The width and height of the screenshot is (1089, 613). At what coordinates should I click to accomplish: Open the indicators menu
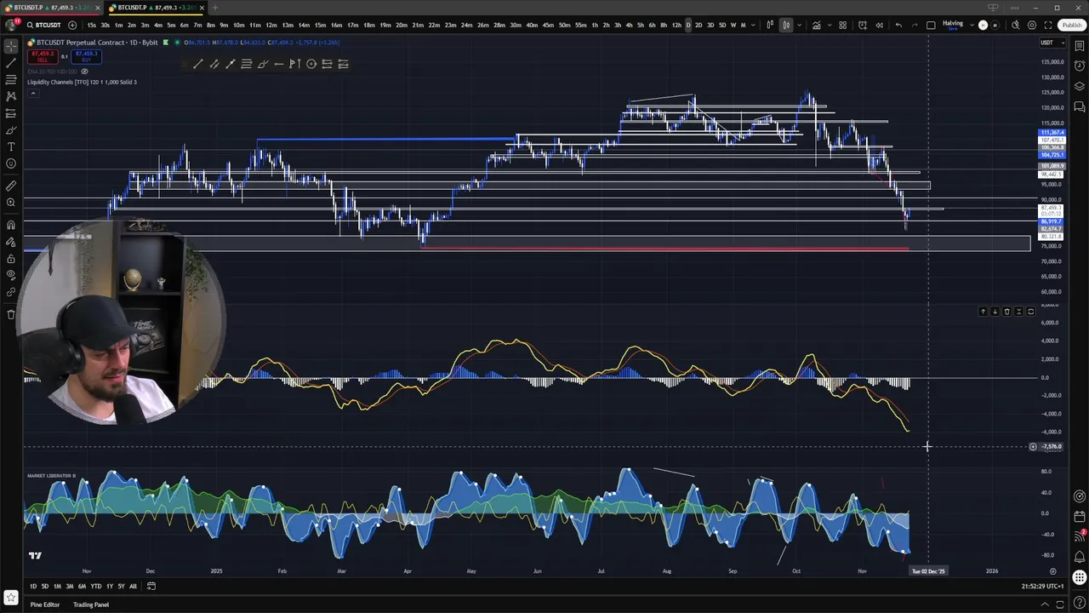point(817,26)
